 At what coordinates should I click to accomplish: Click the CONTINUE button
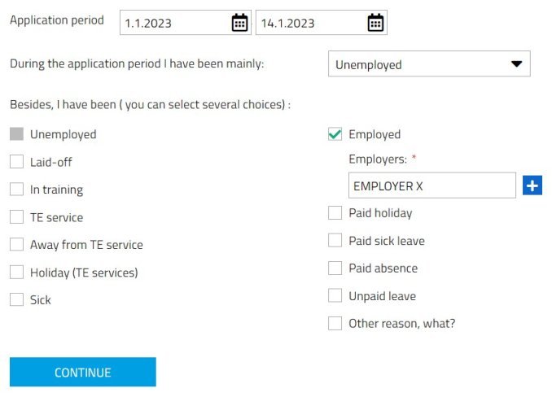click(83, 372)
